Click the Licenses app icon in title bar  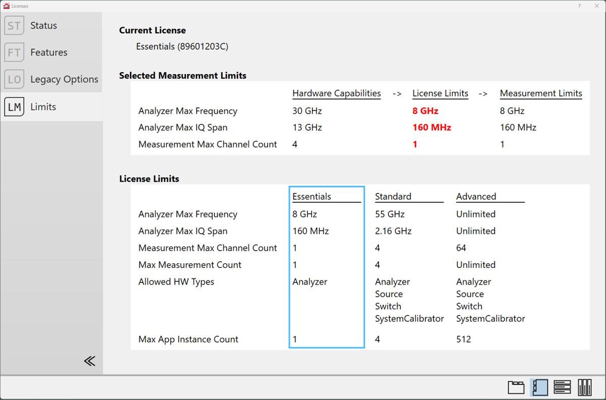click(x=6, y=6)
